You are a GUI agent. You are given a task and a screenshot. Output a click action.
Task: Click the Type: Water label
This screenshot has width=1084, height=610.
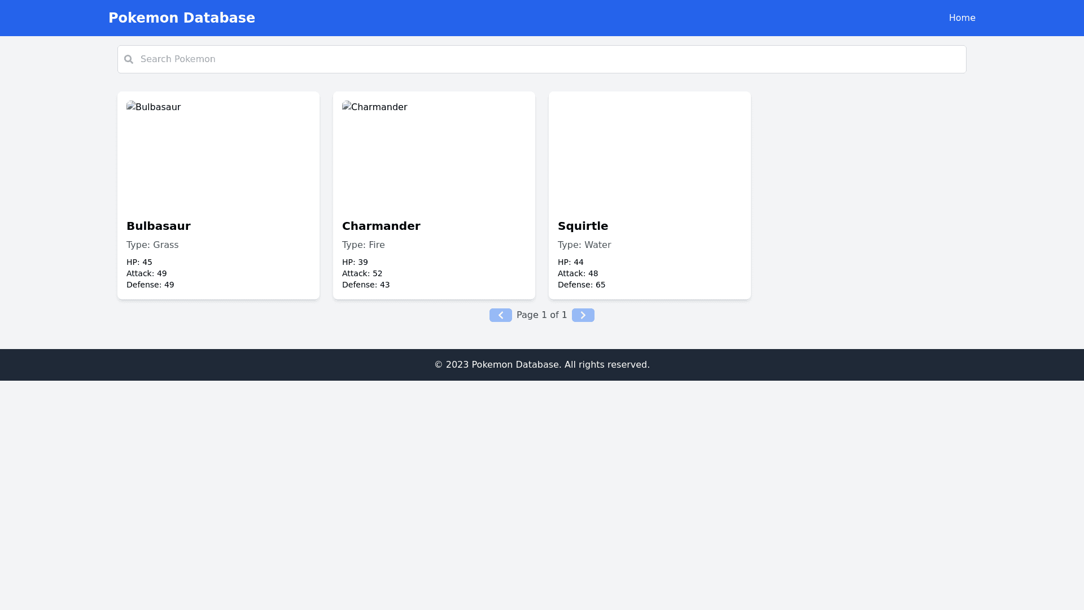[584, 245]
